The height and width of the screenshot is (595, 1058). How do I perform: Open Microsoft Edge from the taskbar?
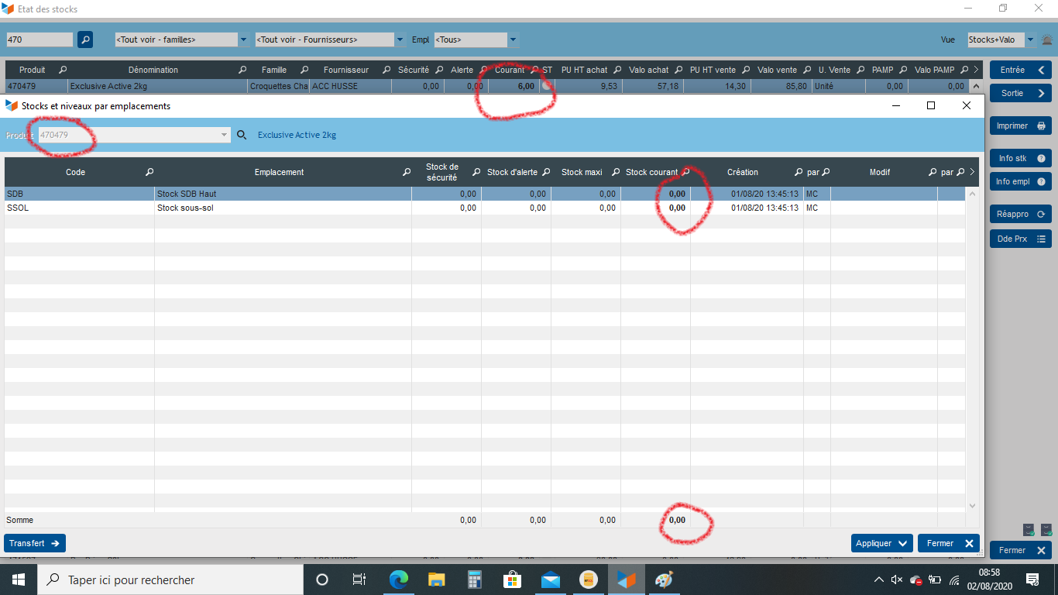pyautogui.click(x=399, y=580)
